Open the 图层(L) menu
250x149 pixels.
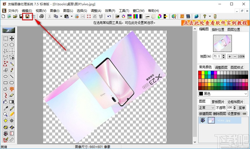point(68,11)
